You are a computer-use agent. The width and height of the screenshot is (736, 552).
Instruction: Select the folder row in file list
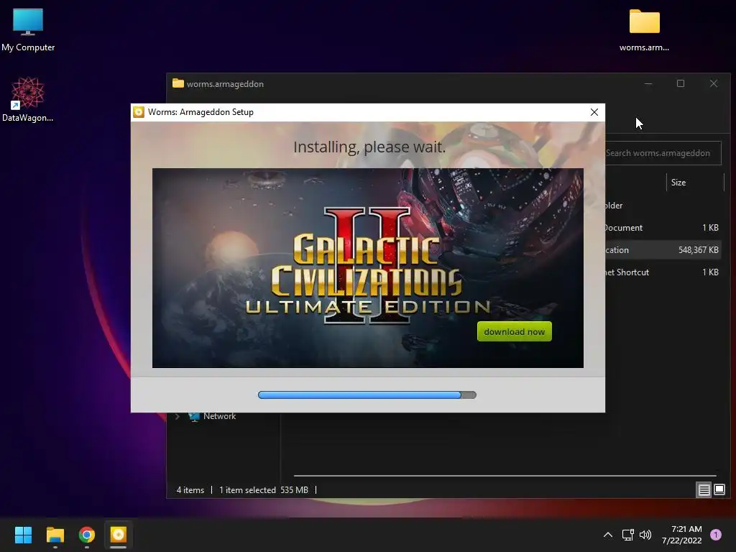coord(663,206)
